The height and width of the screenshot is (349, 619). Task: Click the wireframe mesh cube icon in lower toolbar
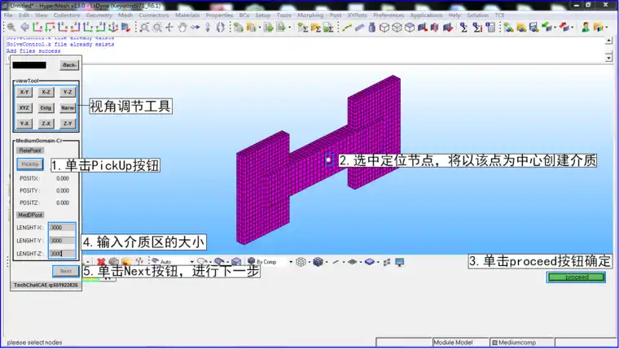(301, 262)
